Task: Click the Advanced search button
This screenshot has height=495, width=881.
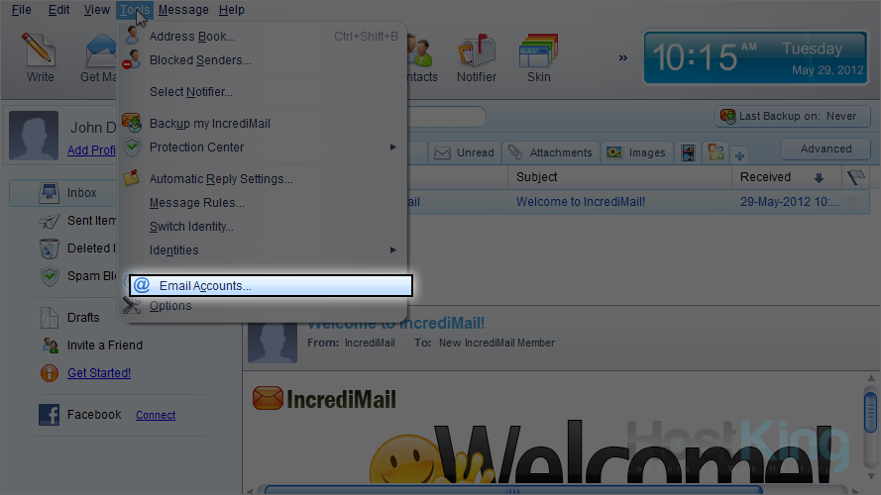Action: (826, 148)
